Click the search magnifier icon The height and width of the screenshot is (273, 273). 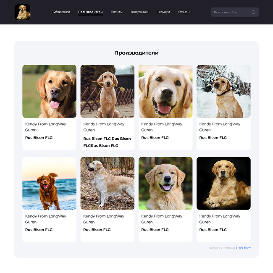click(x=253, y=12)
